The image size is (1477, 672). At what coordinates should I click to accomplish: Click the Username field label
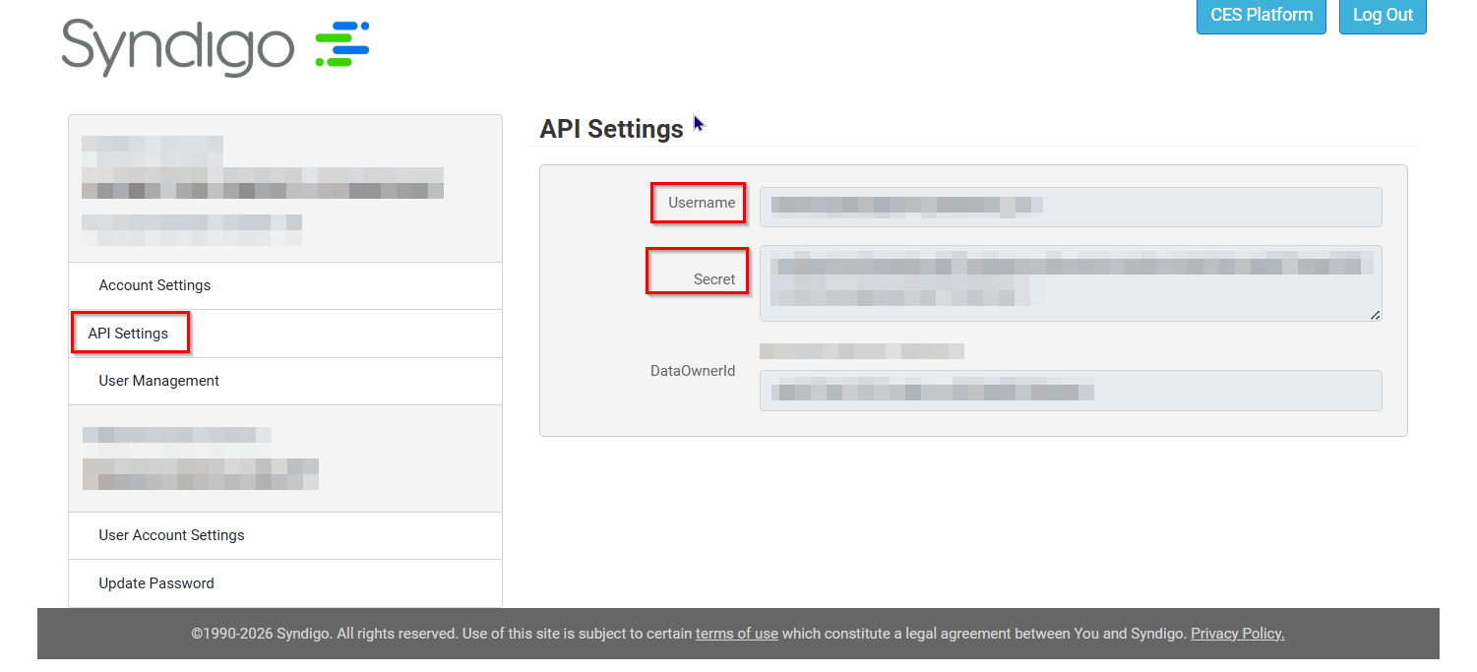[702, 203]
